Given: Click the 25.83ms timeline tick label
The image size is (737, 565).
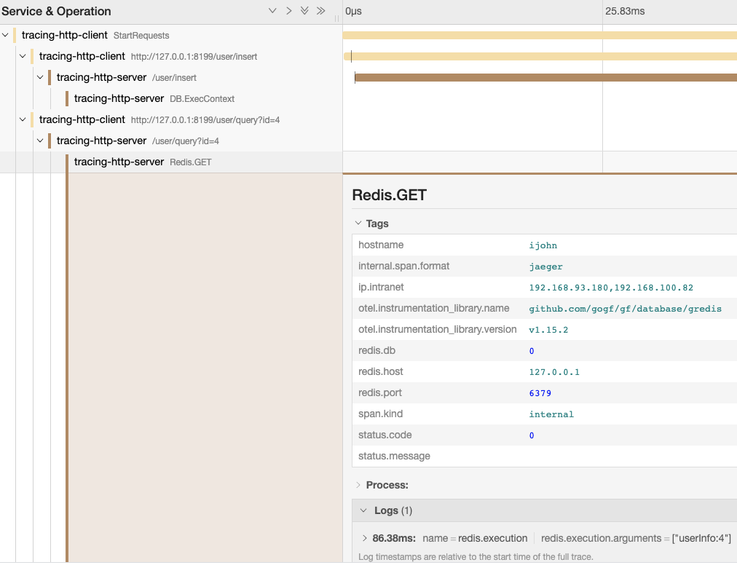Looking at the screenshot, I should [x=625, y=11].
